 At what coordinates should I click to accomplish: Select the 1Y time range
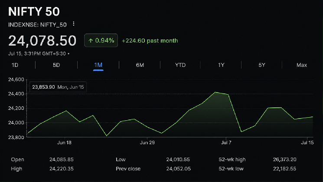pyautogui.click(x=221, y=65)
